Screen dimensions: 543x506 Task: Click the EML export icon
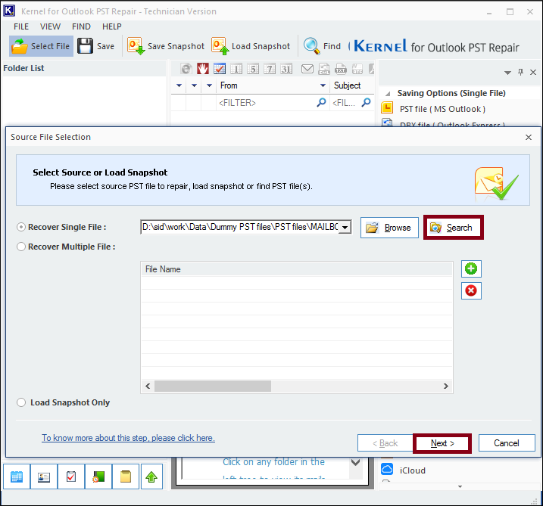324,69
